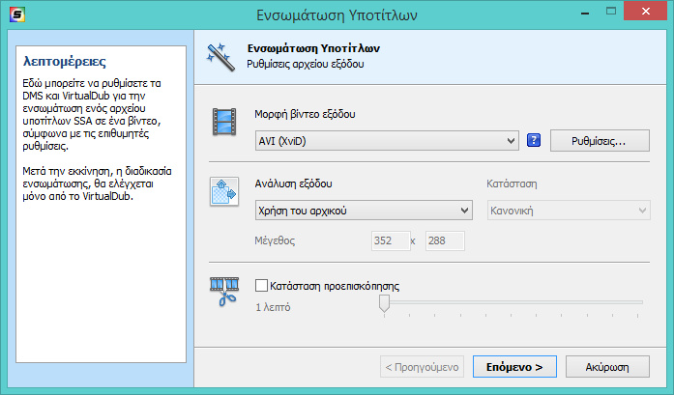Open the AVI (XviD) video format dropdown

387,142
